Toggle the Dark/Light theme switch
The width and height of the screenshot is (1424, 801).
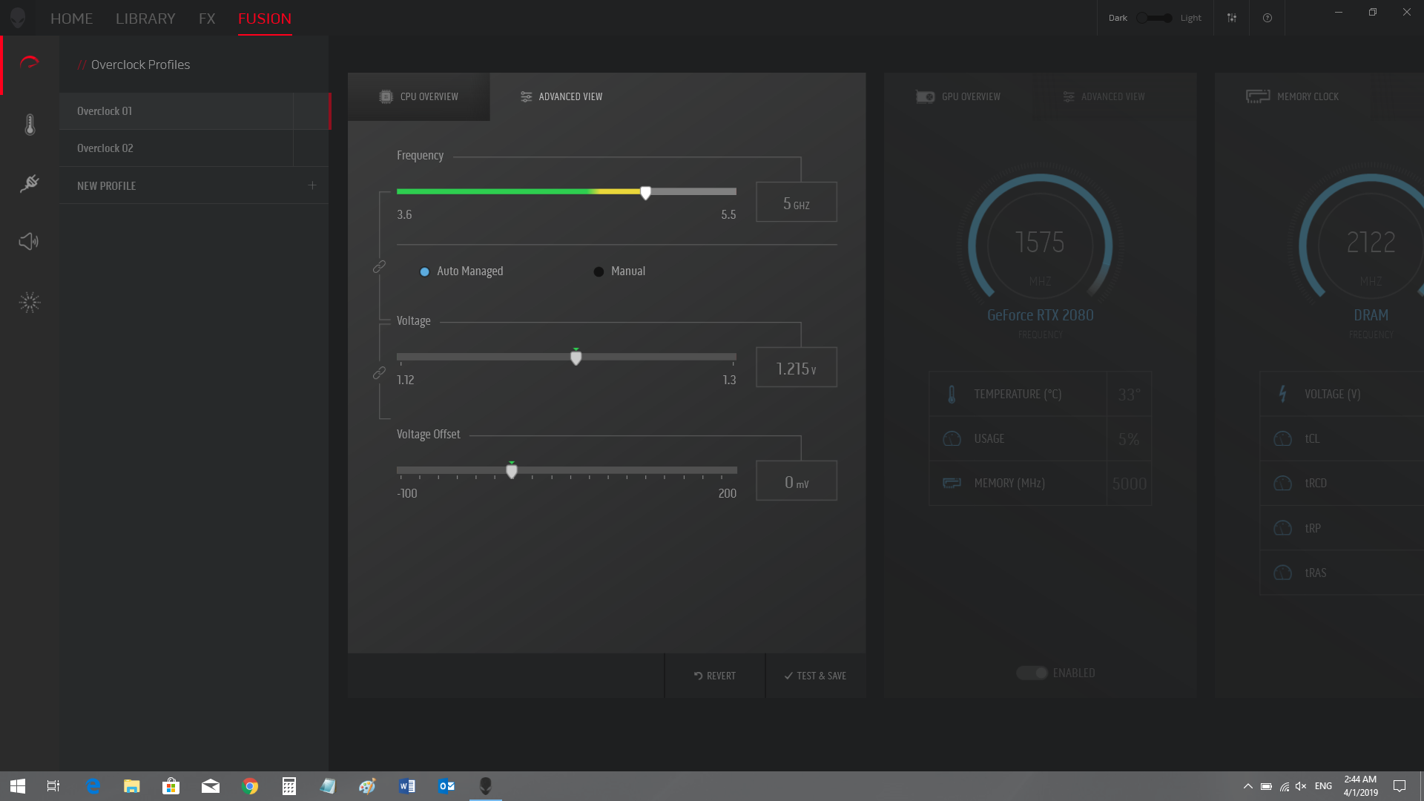[1154, 18]
